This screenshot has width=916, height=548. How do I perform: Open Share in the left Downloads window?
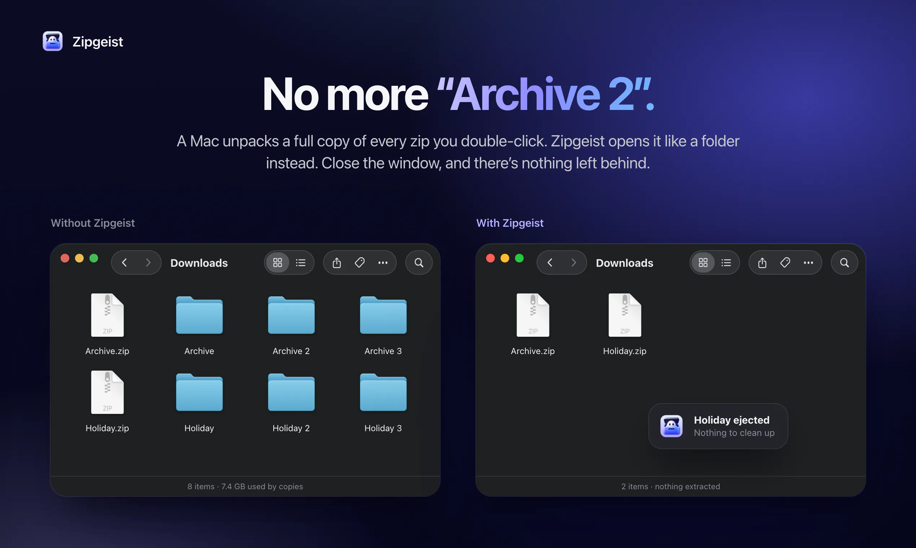click(x=336, y=262)
